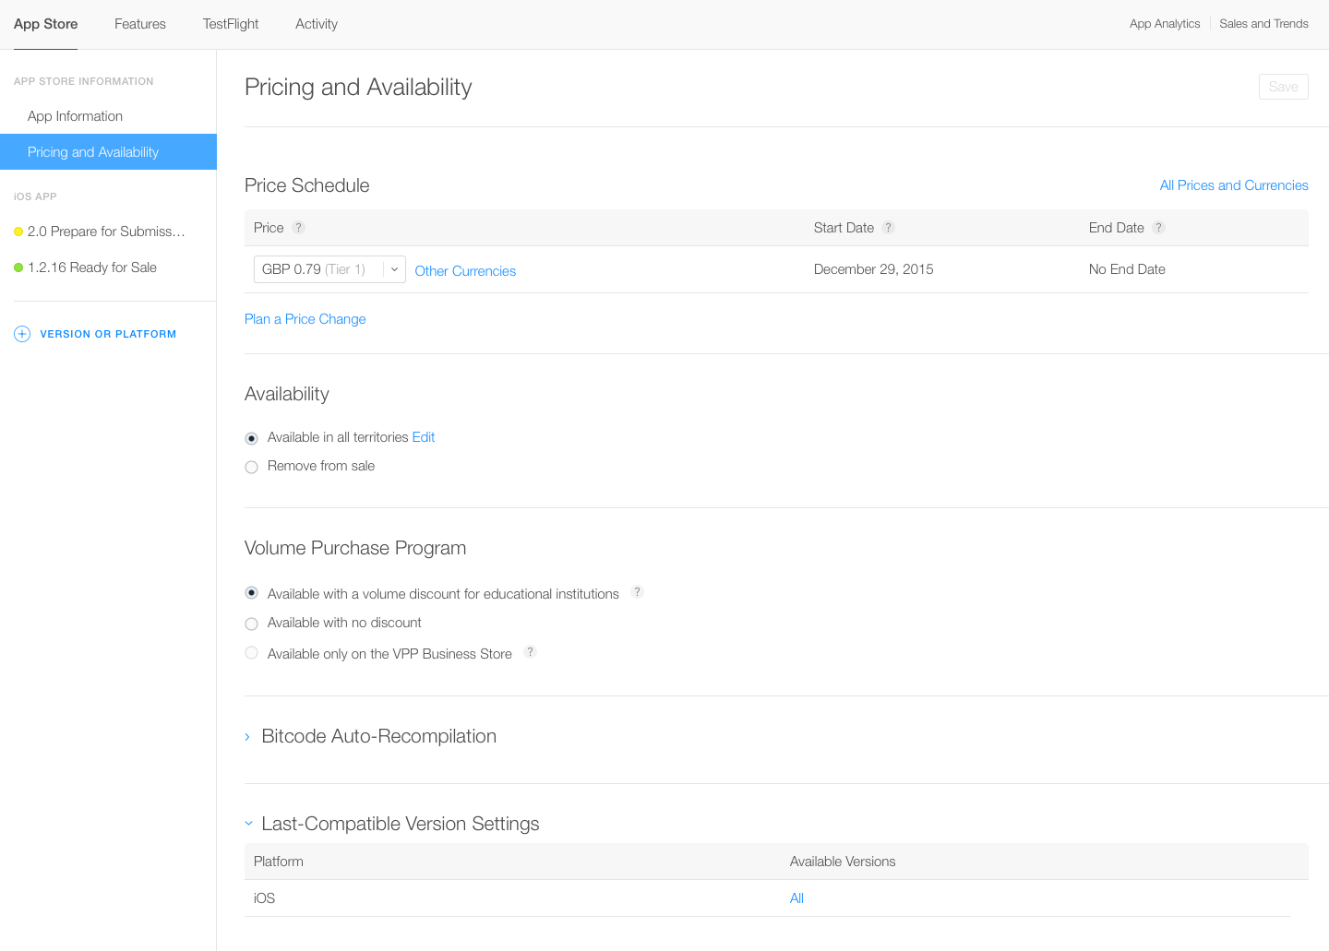Click the Plan a Price Change link
Image resolution: width=1329 pixels, height=951 pixels.
[x=305, y=319]
